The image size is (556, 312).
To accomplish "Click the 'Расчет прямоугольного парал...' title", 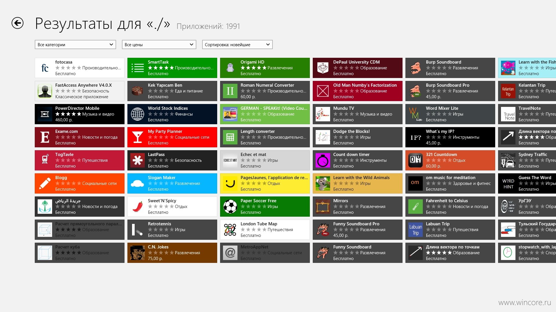I will tap(89, 224).
